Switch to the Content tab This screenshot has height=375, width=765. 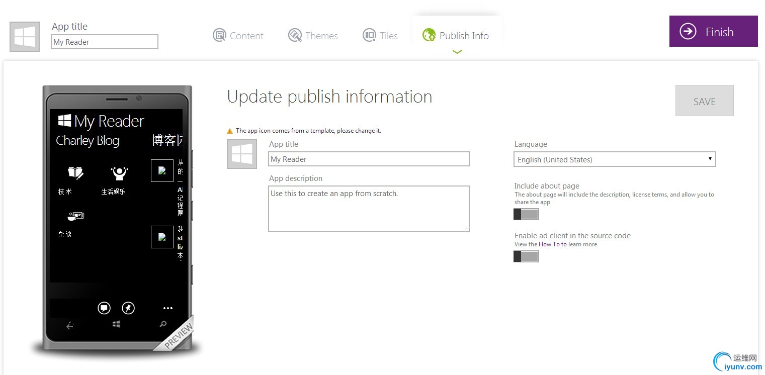(x=238, y=36)
